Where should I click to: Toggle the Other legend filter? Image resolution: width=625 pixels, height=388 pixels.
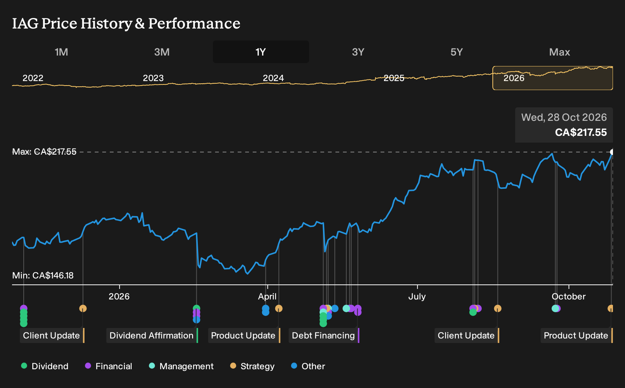(x=308, y=366)
